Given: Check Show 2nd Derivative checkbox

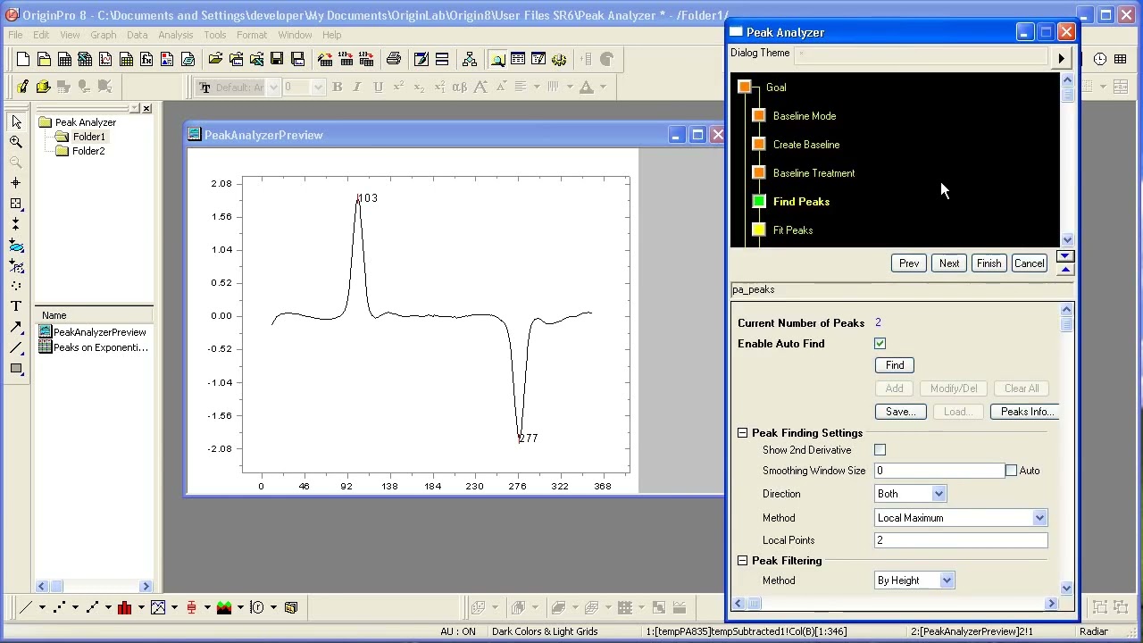Looking at the screenshot, I should tap(880, 450).
